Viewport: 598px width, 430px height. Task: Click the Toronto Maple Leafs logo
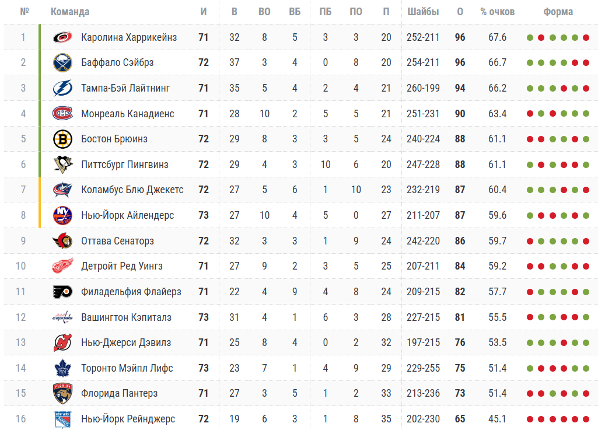[x=62, y=368]
